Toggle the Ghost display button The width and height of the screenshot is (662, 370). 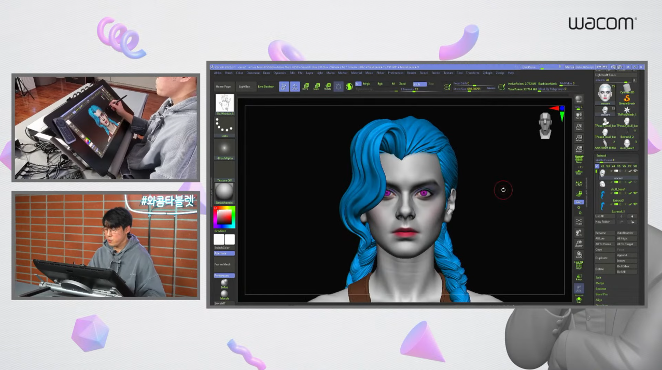(x=579, y=288)
